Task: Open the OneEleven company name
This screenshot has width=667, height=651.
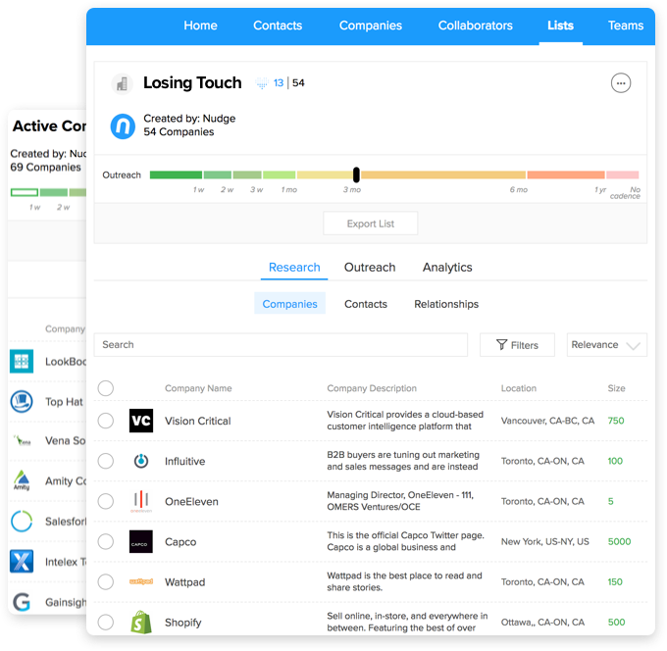Action: 191,501
